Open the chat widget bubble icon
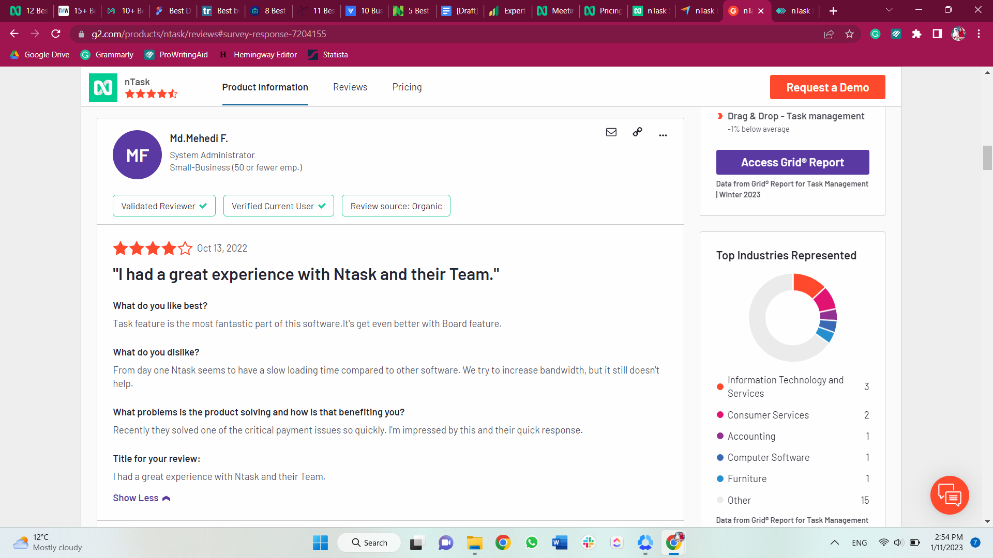 click(x=949, y=495)
